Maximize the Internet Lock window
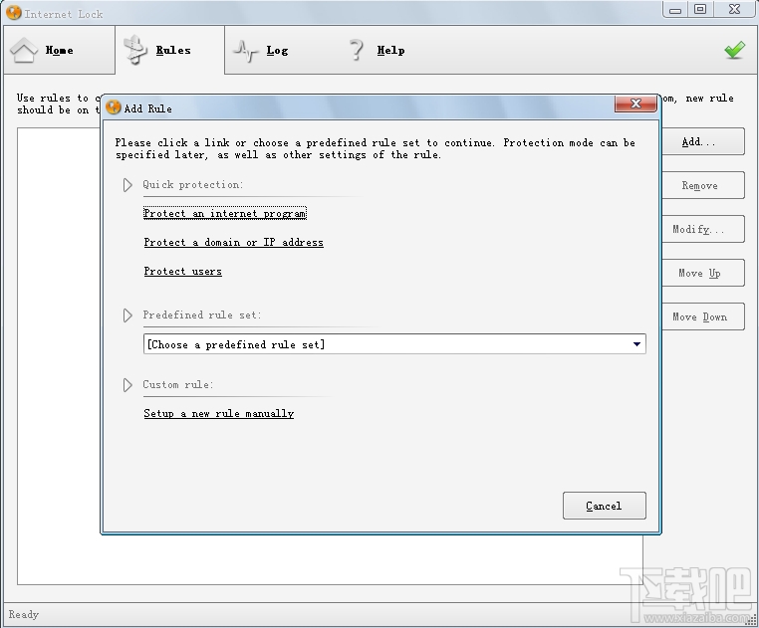The width and height of the screenshot is (759, 628). point(700,10)
